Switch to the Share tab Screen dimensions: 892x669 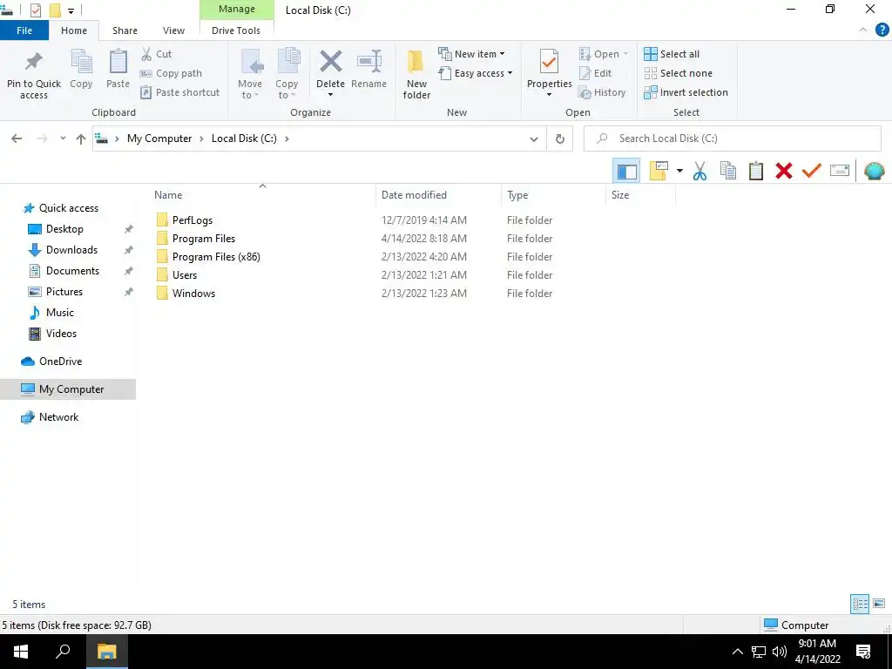pyautogui.click(x=125, y=30)
